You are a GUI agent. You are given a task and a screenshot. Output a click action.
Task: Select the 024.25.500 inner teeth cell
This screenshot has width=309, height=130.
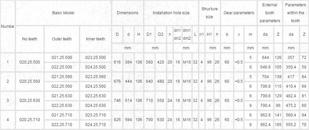tap(96, 67)
